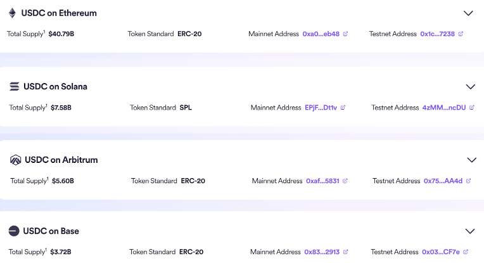Click the USDC on Solana heading
This screenshot has height=263, width=484.
[55, 86]
